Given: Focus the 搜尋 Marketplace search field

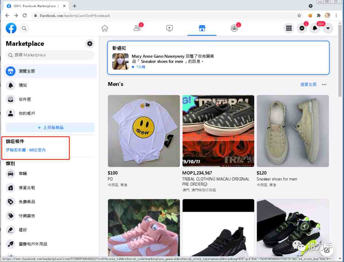Looking at the screenshot, I should pos(50,55).
